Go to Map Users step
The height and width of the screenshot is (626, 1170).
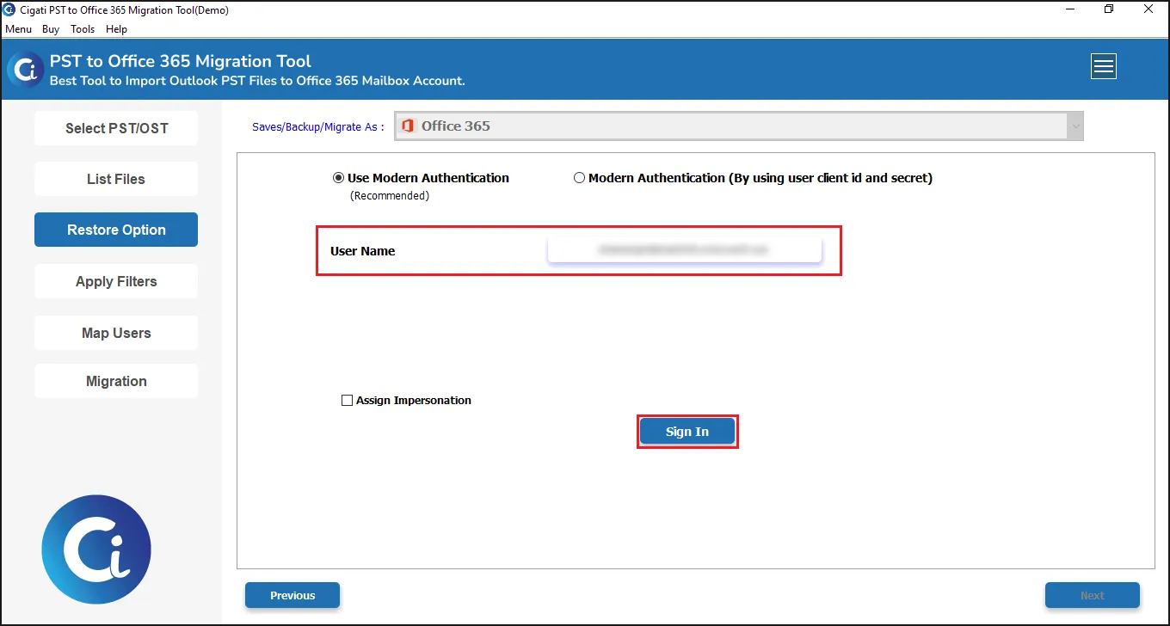point(116,333)
